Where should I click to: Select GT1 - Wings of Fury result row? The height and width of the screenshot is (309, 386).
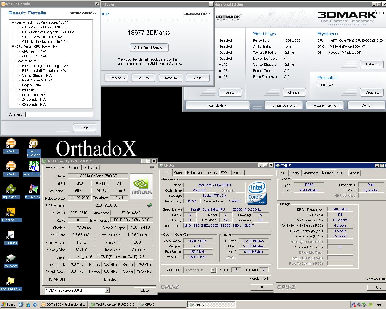(45, 27)
